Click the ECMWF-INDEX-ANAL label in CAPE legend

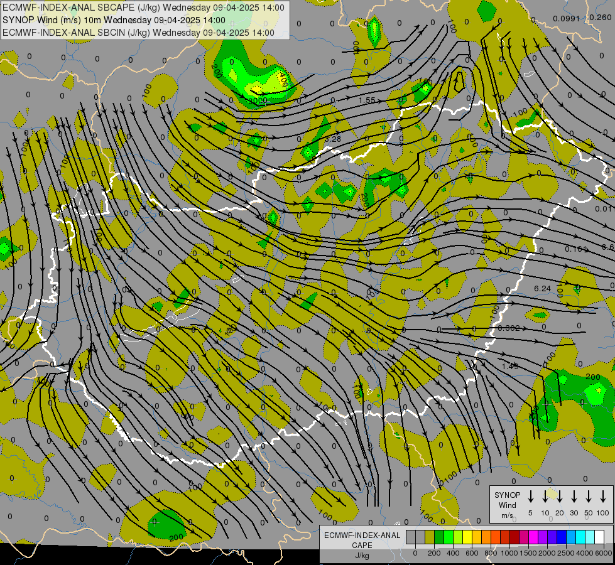point(362,535)
